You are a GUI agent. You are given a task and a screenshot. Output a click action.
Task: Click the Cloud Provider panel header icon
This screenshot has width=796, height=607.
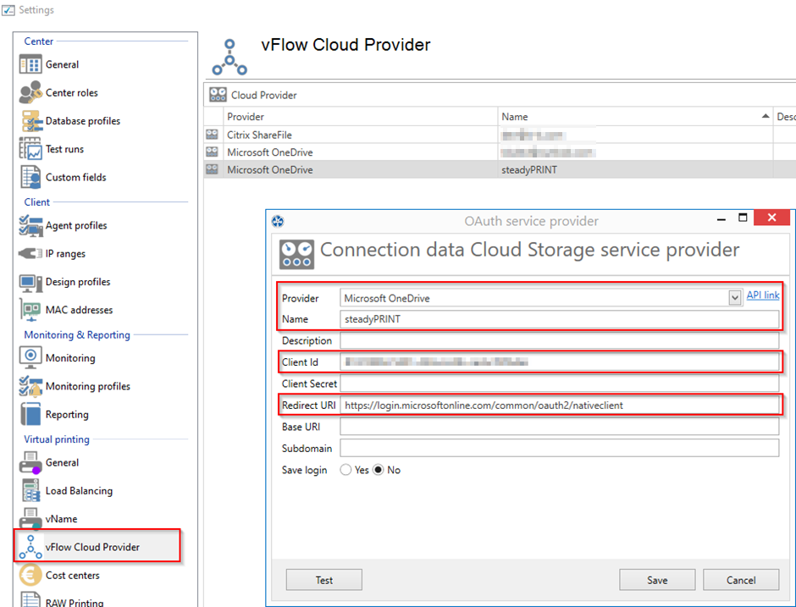click(218, 95)
